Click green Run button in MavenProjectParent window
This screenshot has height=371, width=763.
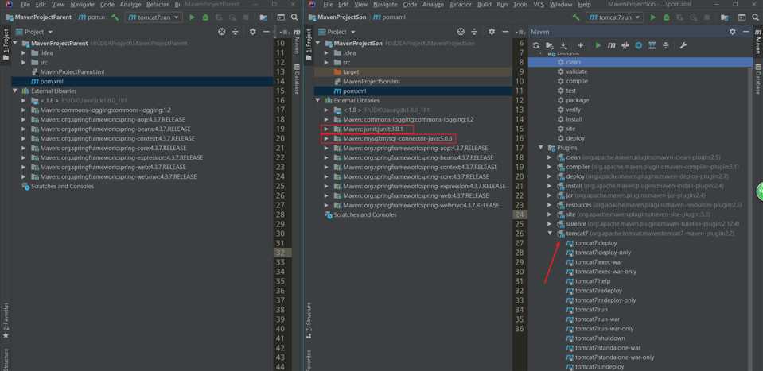(x=192, y=17)
